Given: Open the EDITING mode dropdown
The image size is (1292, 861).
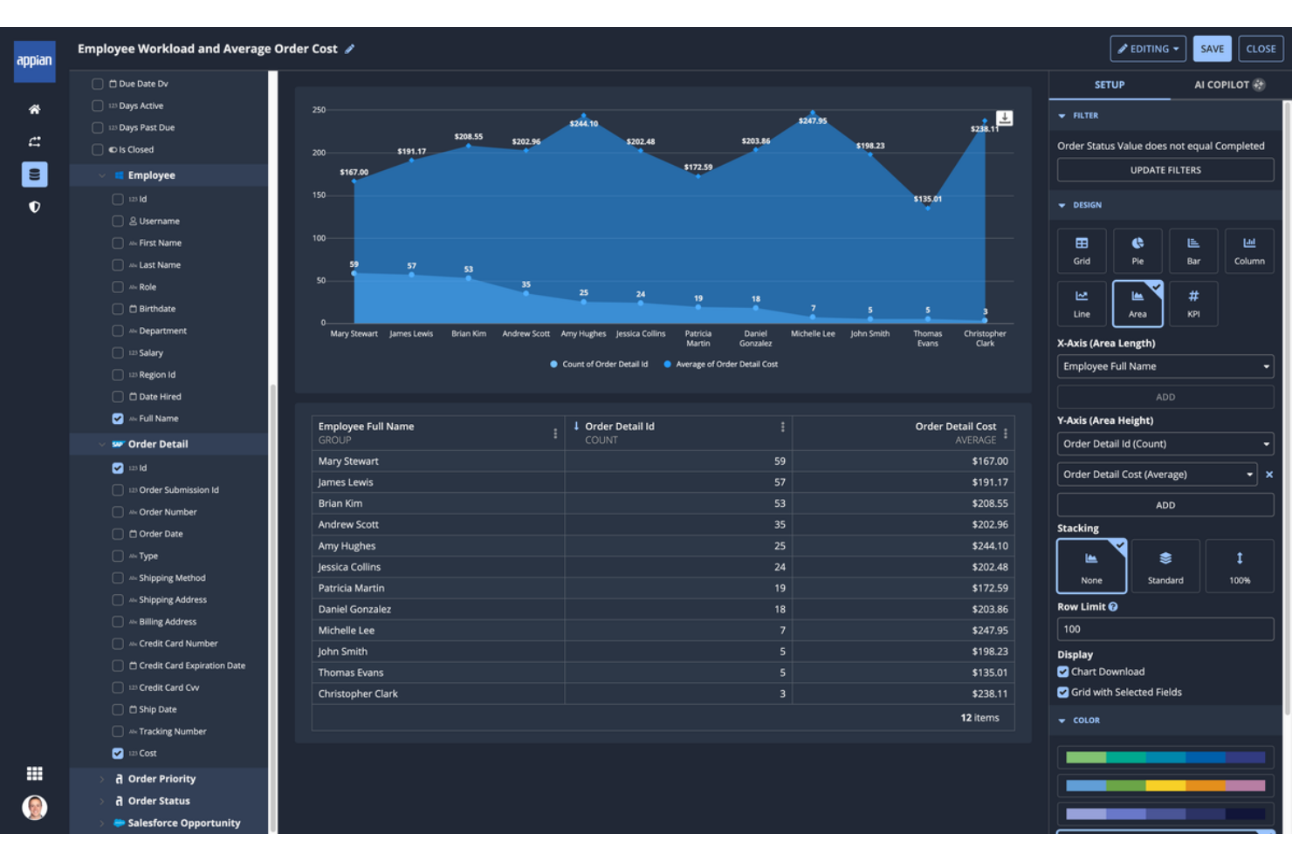Looking at the screenshot, I should (1148, 49).
